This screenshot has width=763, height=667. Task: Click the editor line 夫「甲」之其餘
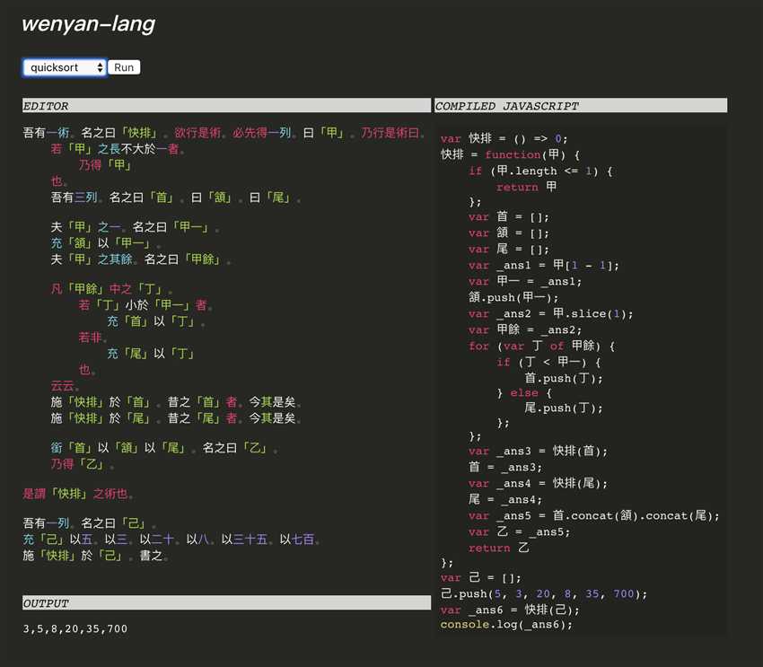point(141,259)
